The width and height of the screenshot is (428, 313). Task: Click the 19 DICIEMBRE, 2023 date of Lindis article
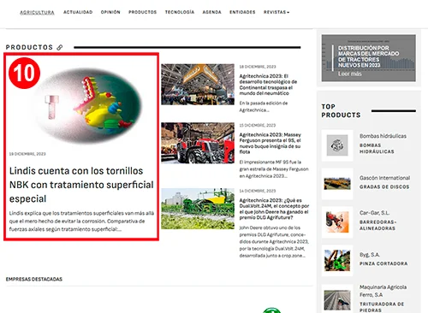(27, 154)
